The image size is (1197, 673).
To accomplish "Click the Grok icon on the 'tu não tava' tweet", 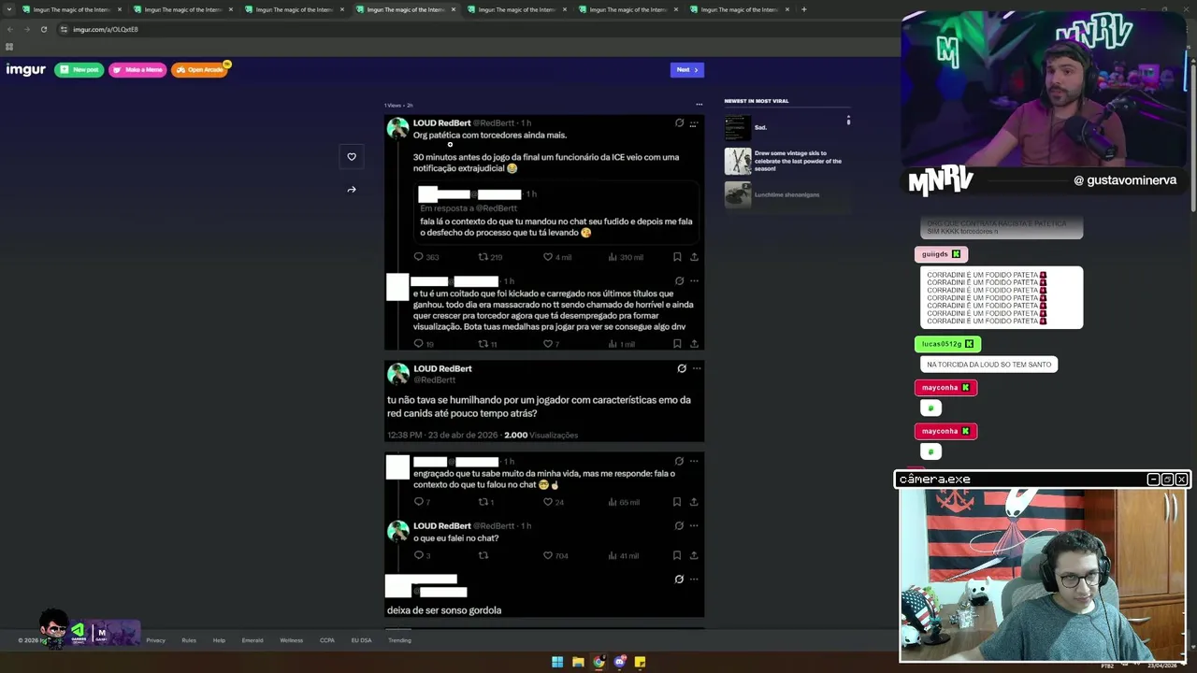I will pos(682,369).
